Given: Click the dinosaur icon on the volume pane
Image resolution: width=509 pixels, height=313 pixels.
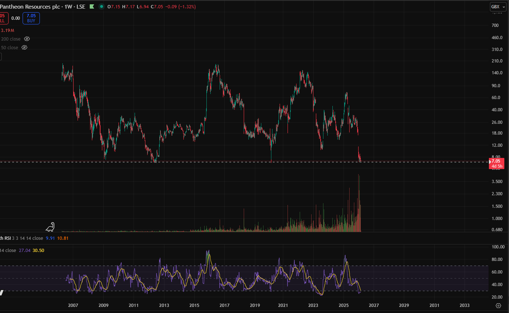Looking at the screenshot, I should coord(50,227).
